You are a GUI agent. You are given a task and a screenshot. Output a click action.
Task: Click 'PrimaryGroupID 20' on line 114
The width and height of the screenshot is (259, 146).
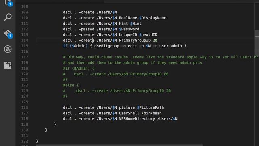click(138, 41)
